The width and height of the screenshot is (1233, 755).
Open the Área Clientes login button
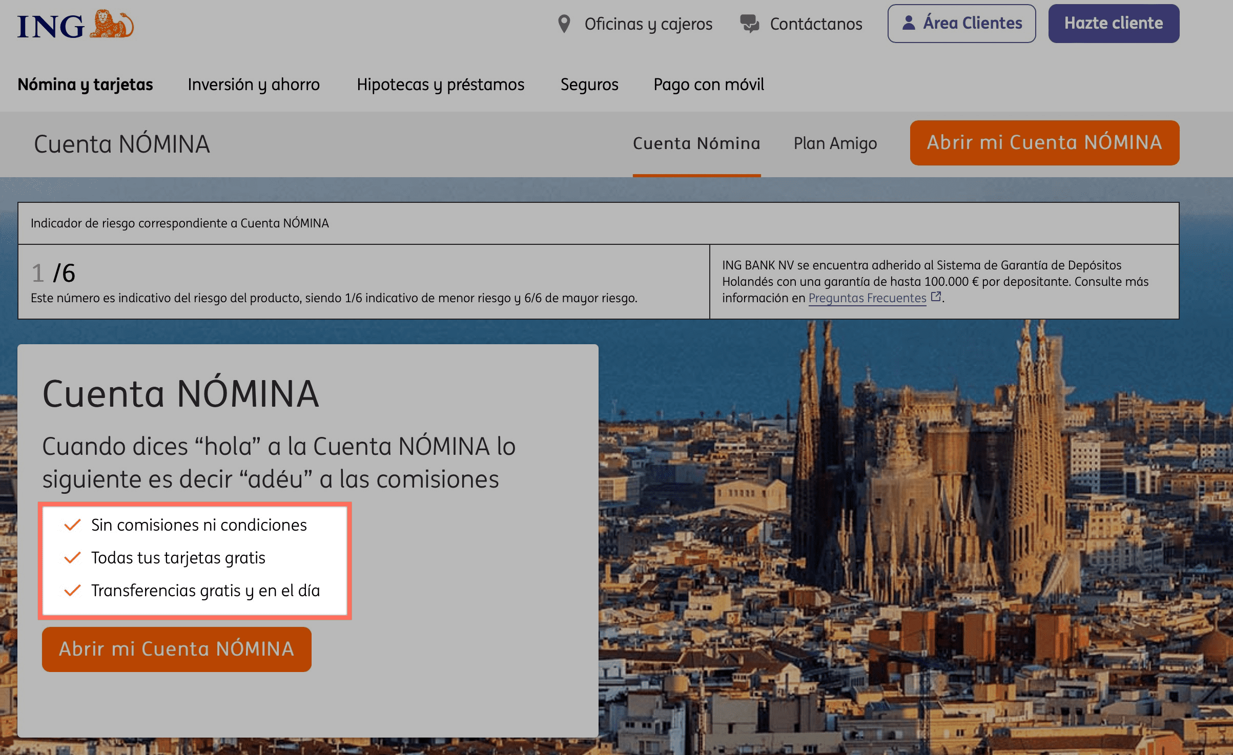961,24
